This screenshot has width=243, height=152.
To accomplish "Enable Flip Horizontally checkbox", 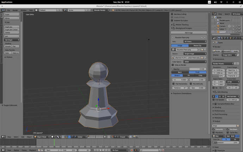I will 173,84.
